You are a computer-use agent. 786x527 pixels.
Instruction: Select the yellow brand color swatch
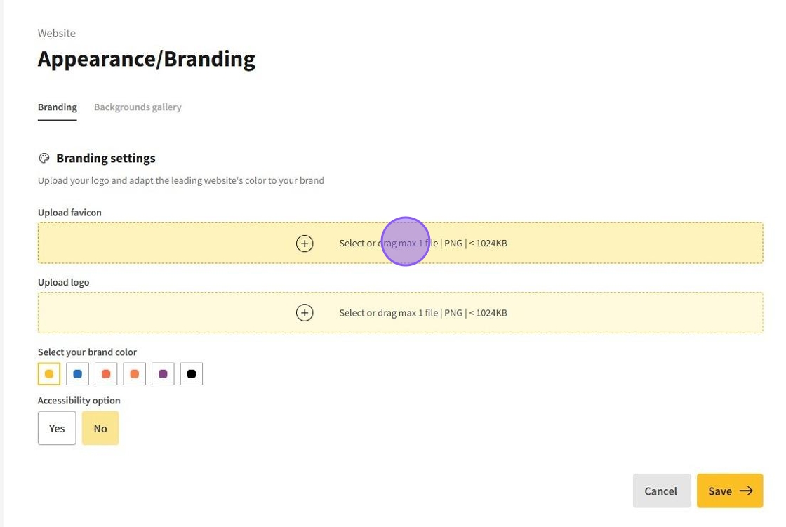click(49, 374)
